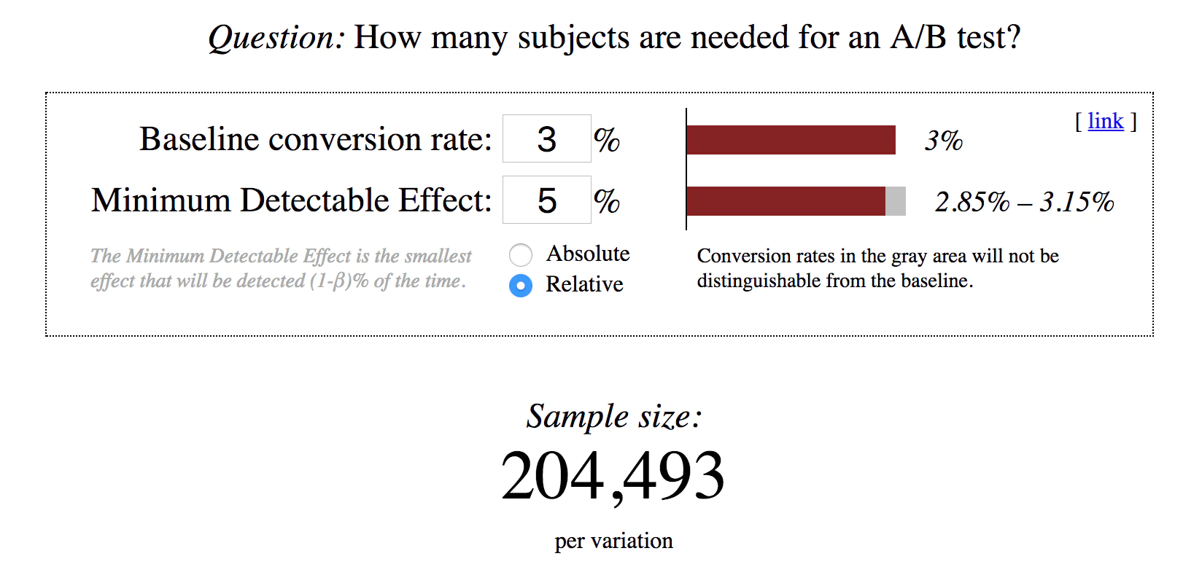Click the "Absolute" option label
The image size is (1202, 567).
pos(587,254)
